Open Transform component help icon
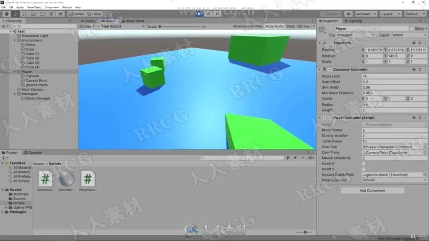The image size is (429, 241). pos(414,43)
